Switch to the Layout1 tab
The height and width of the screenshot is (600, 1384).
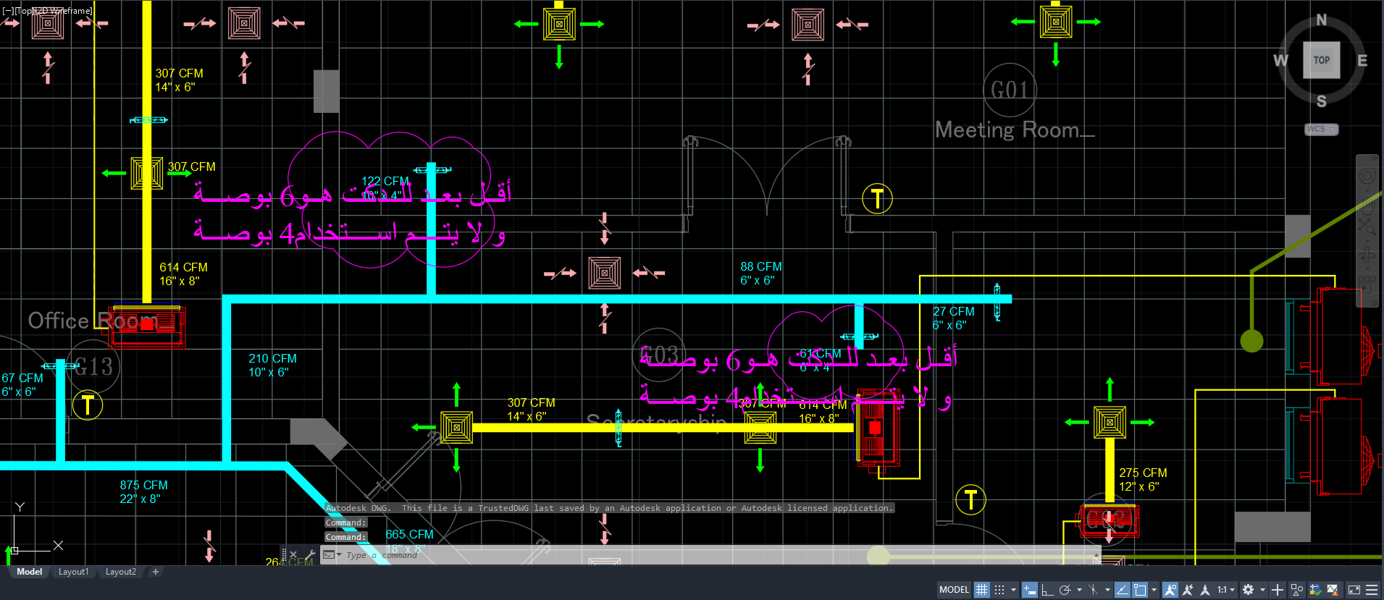(x=73, y=572)
